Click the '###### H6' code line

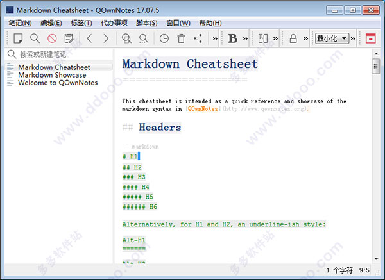coord(140,207)
